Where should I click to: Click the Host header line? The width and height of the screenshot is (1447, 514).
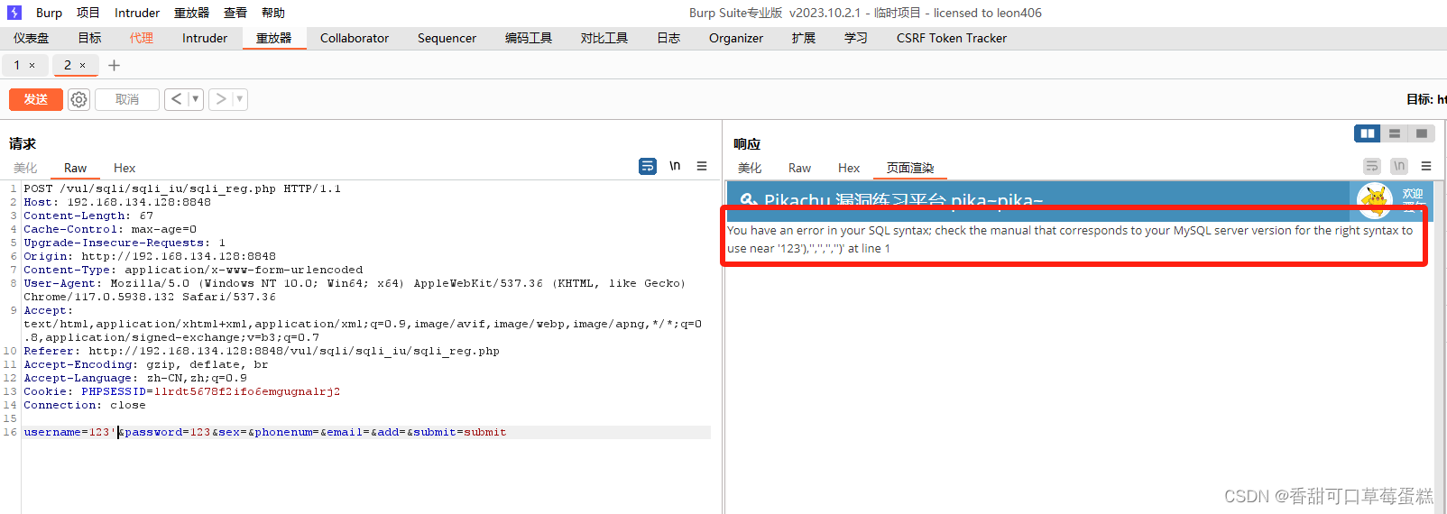point(117,202)
